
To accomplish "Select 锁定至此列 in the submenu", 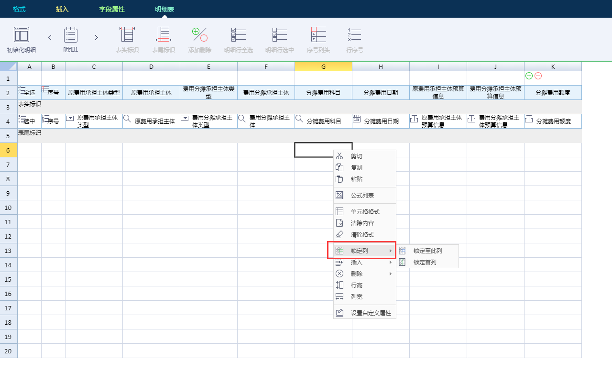I will click(427, 251).
